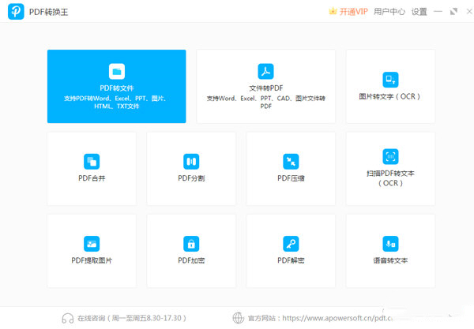474x329 pixels.
Task: Select the PDF合并 merge icon
Action: point(92,161)
